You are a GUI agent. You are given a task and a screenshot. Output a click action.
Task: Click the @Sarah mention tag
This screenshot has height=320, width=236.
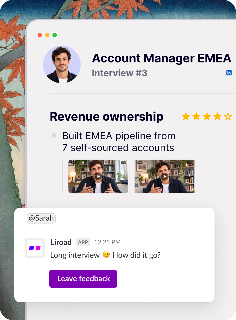pyautogui.click(x=41, y=218)
